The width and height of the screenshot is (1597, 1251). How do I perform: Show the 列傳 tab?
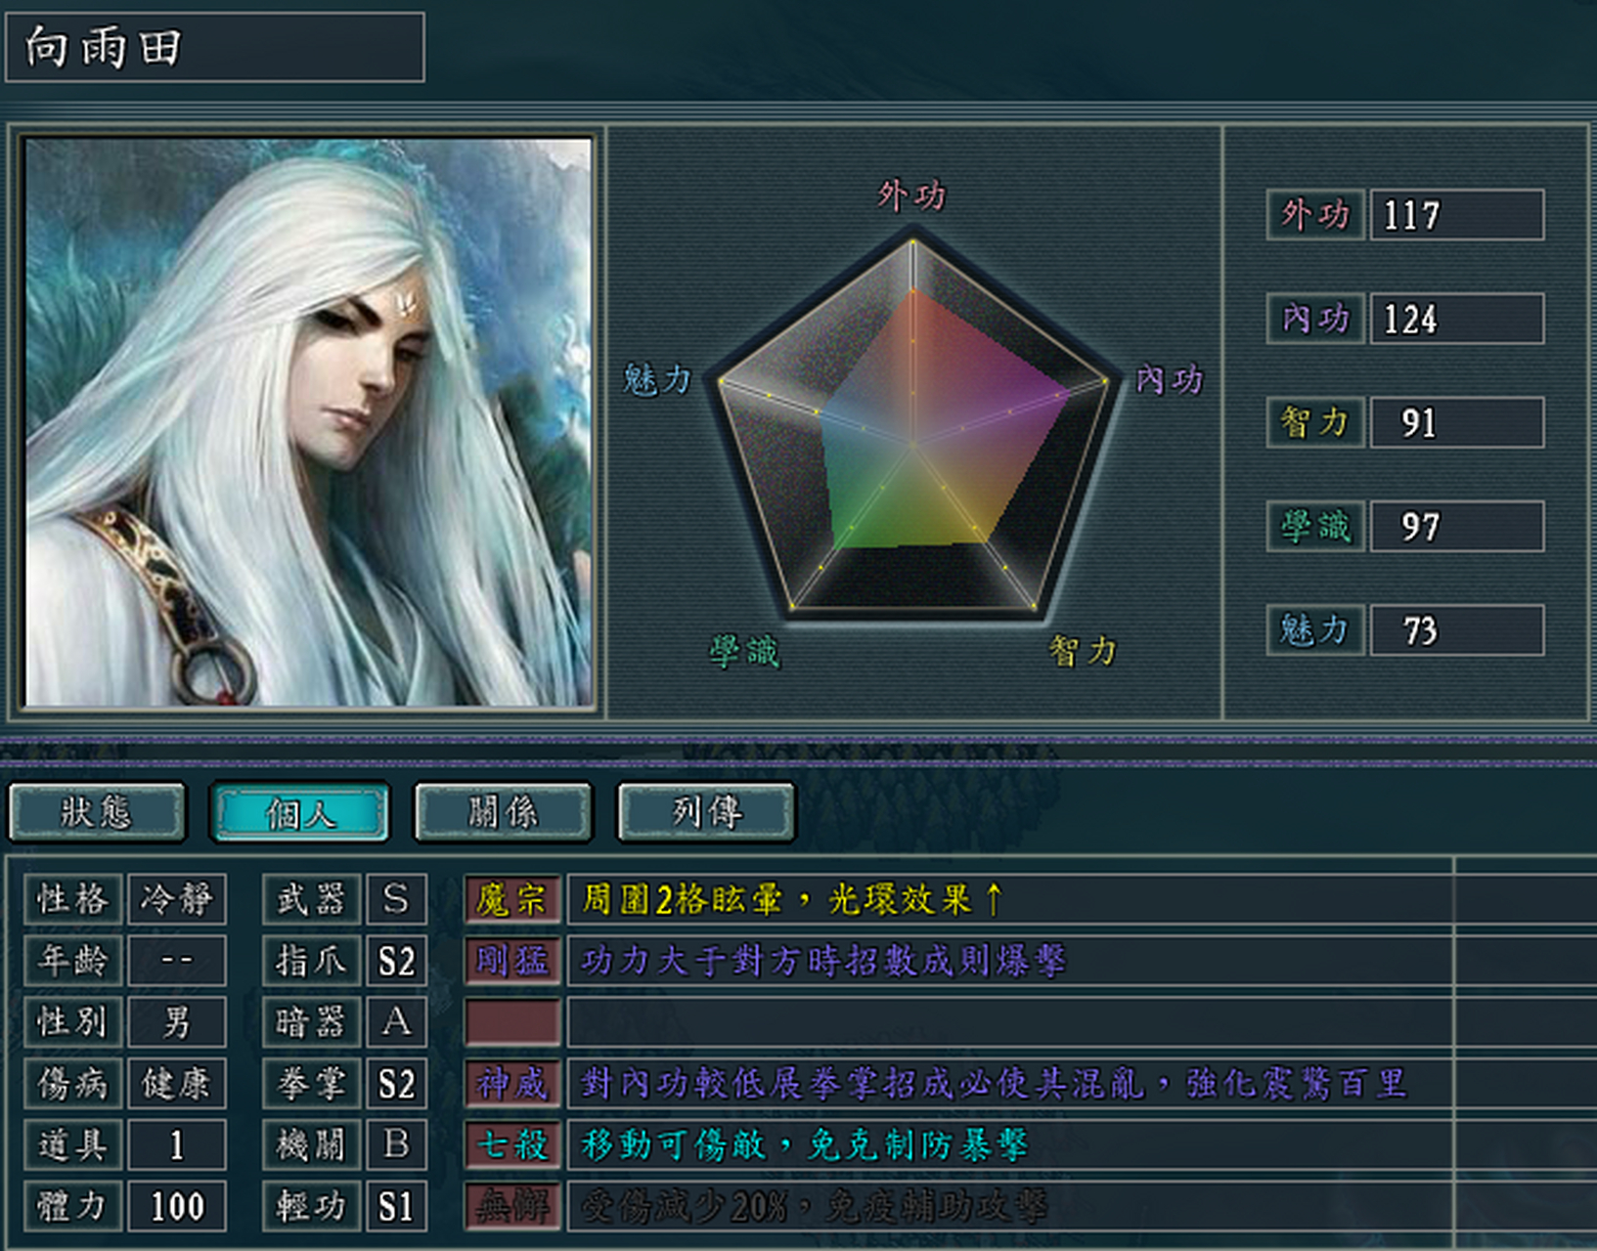[x=706, y=811]
